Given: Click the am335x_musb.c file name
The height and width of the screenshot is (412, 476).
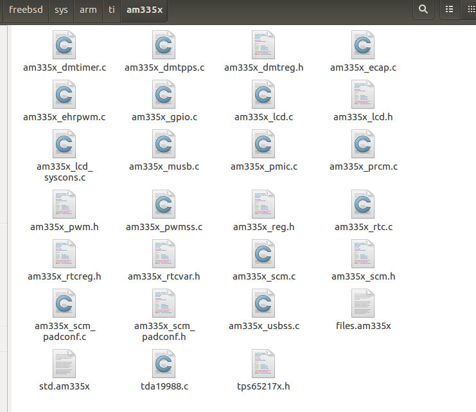Looking at the screenshot, I should (164, 166).
